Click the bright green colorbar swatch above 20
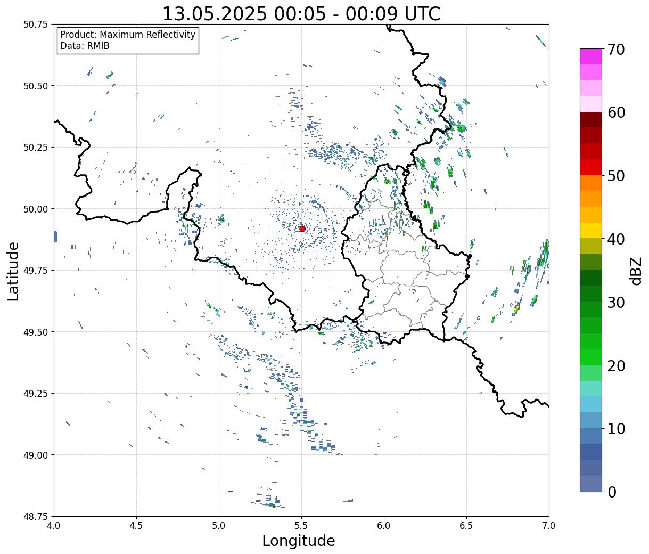 point(591,356)
